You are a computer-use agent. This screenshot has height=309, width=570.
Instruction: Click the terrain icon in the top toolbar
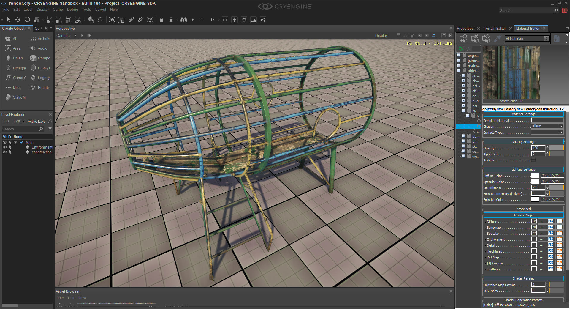pos(254,20)
